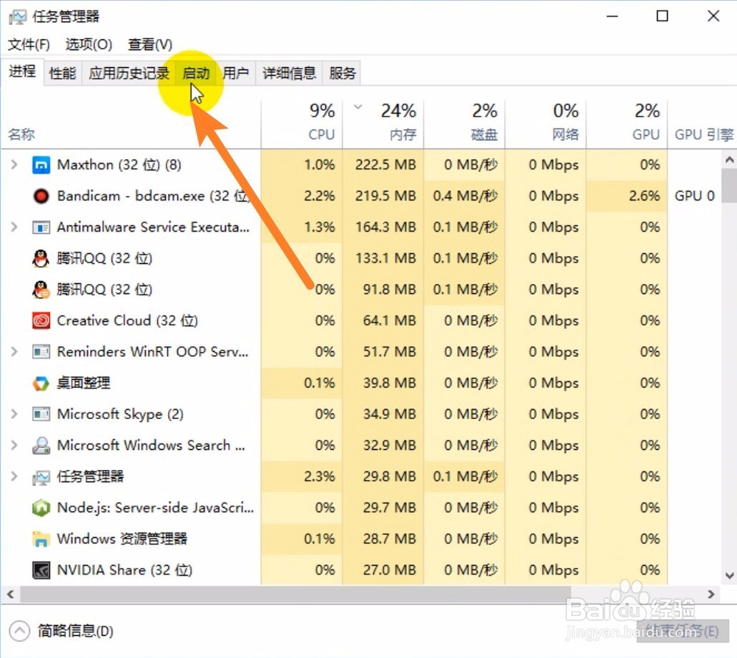This screenshot has width=737, height=658.
Task: Select the Bandicam - bdcam.exe process name
Action: (153, 195)
